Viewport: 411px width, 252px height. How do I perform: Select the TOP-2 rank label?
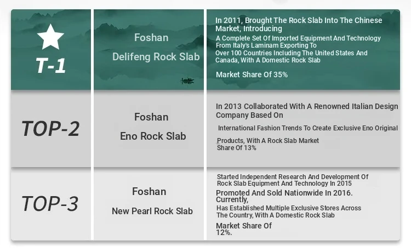pyautogui.click(x=50, y=129)
